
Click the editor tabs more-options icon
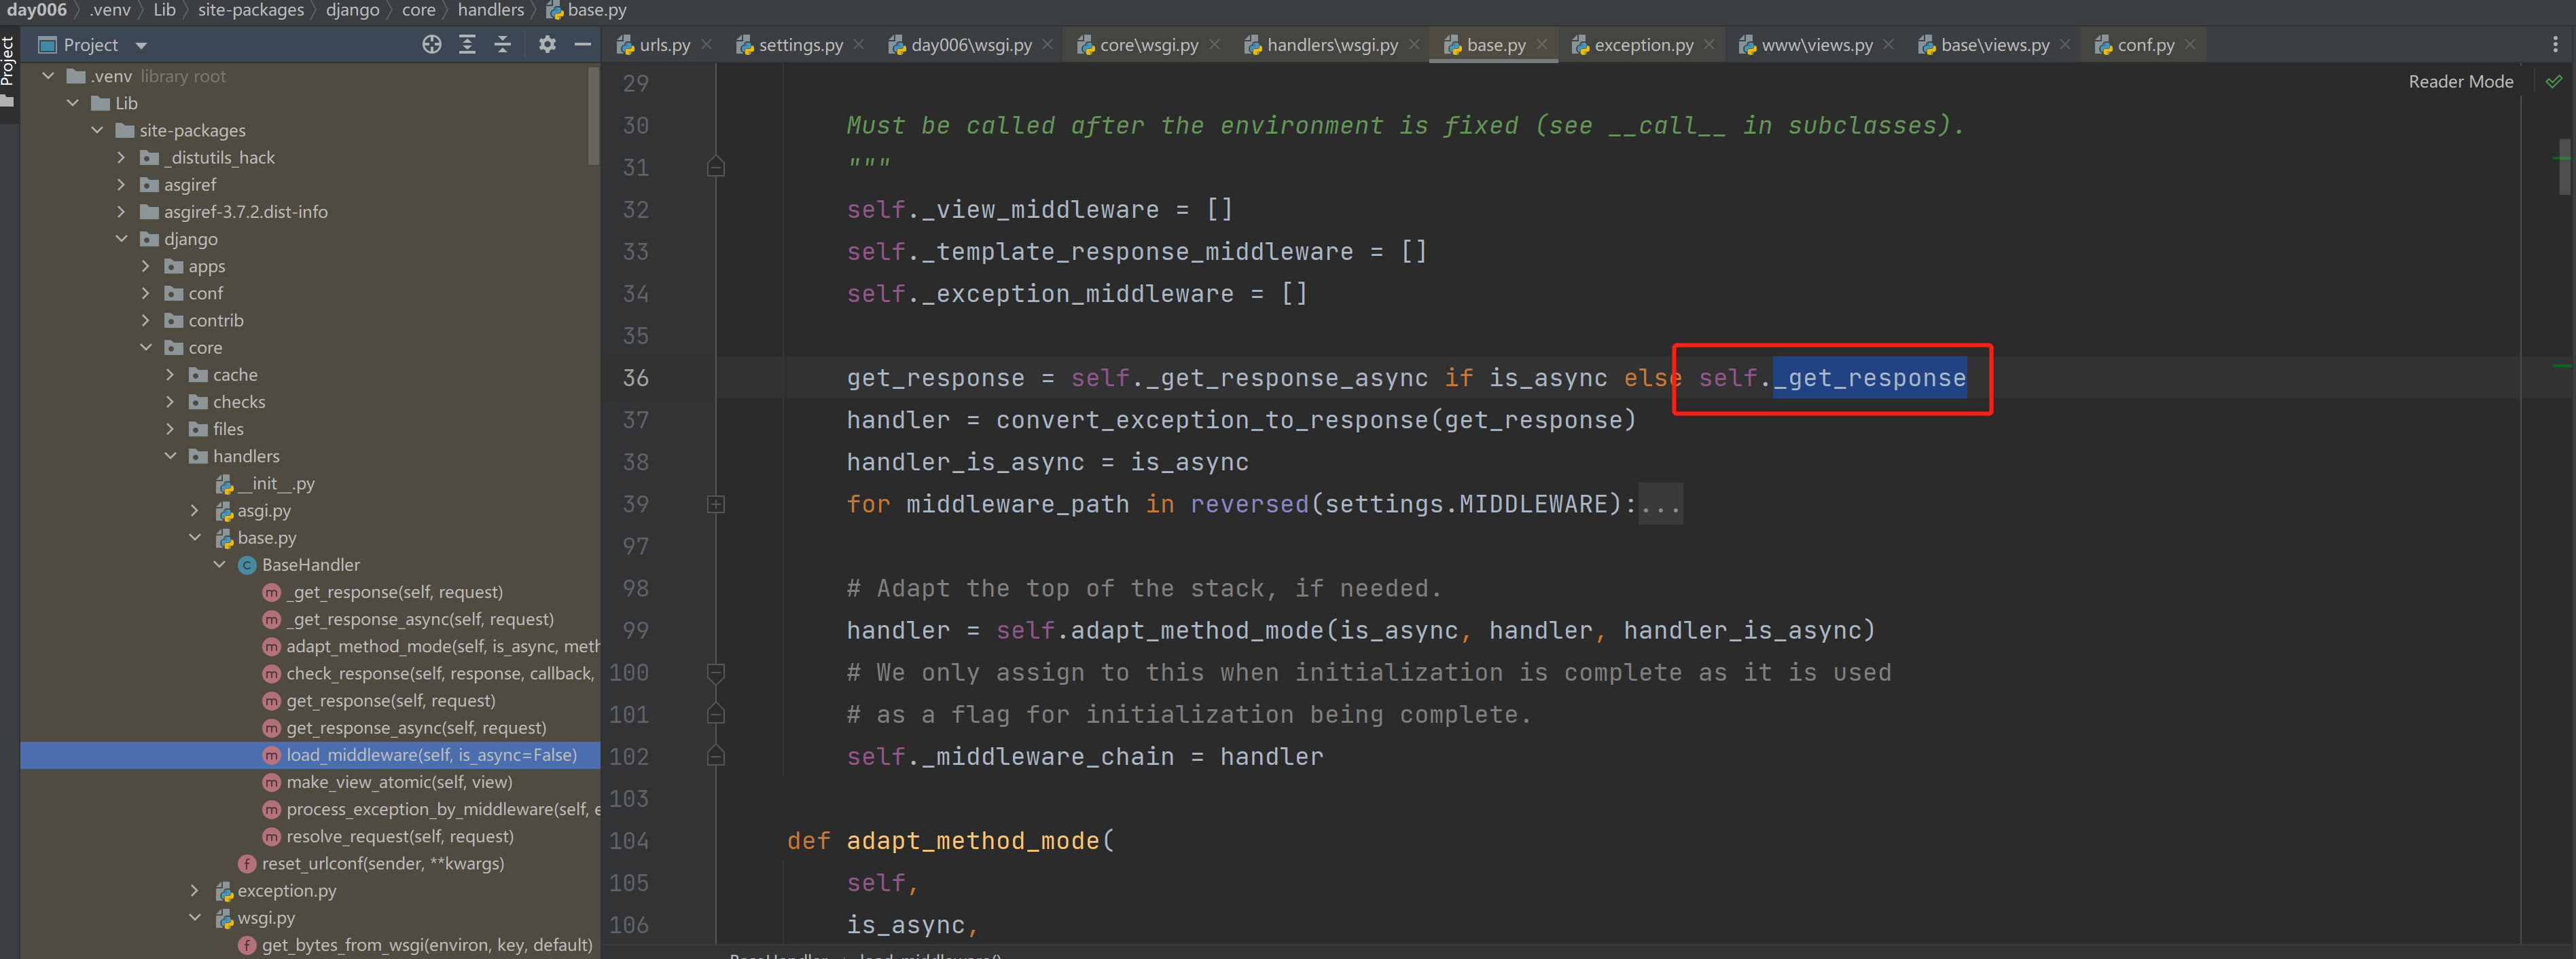pos(2555,45)
